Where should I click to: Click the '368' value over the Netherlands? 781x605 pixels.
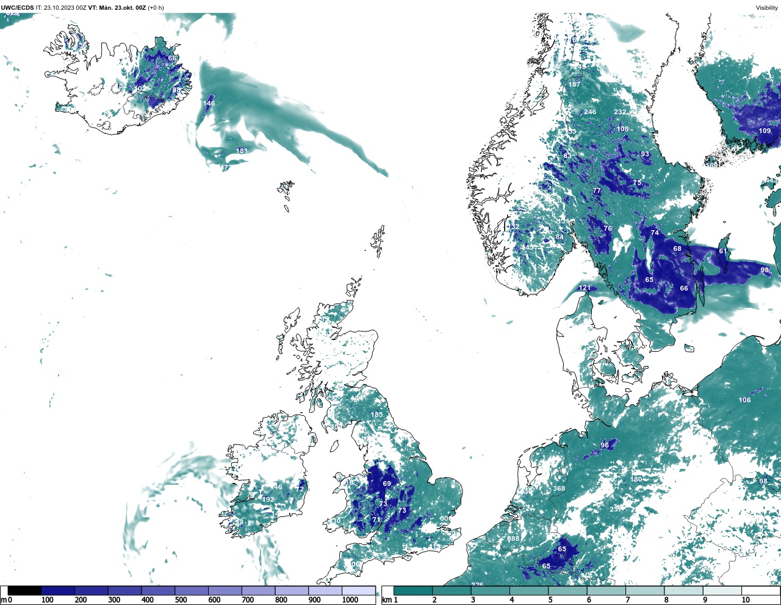[x=560, y=488]
